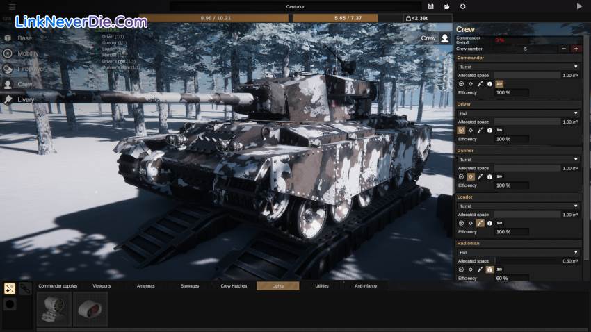Switch to the Antennas tab
591x332 pixels.
click(x=146, y=286)
